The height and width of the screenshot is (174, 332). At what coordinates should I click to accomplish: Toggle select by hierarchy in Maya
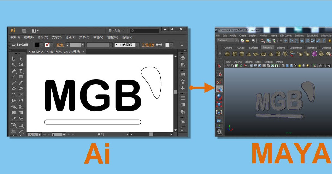[x=263, y=41]
